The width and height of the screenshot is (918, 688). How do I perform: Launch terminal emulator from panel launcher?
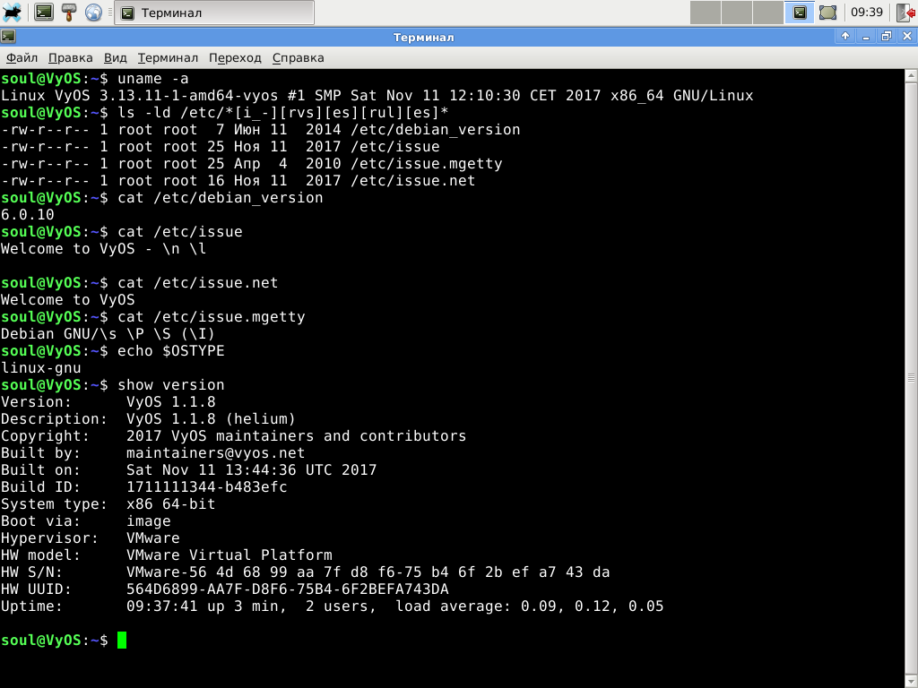[44, 13]
